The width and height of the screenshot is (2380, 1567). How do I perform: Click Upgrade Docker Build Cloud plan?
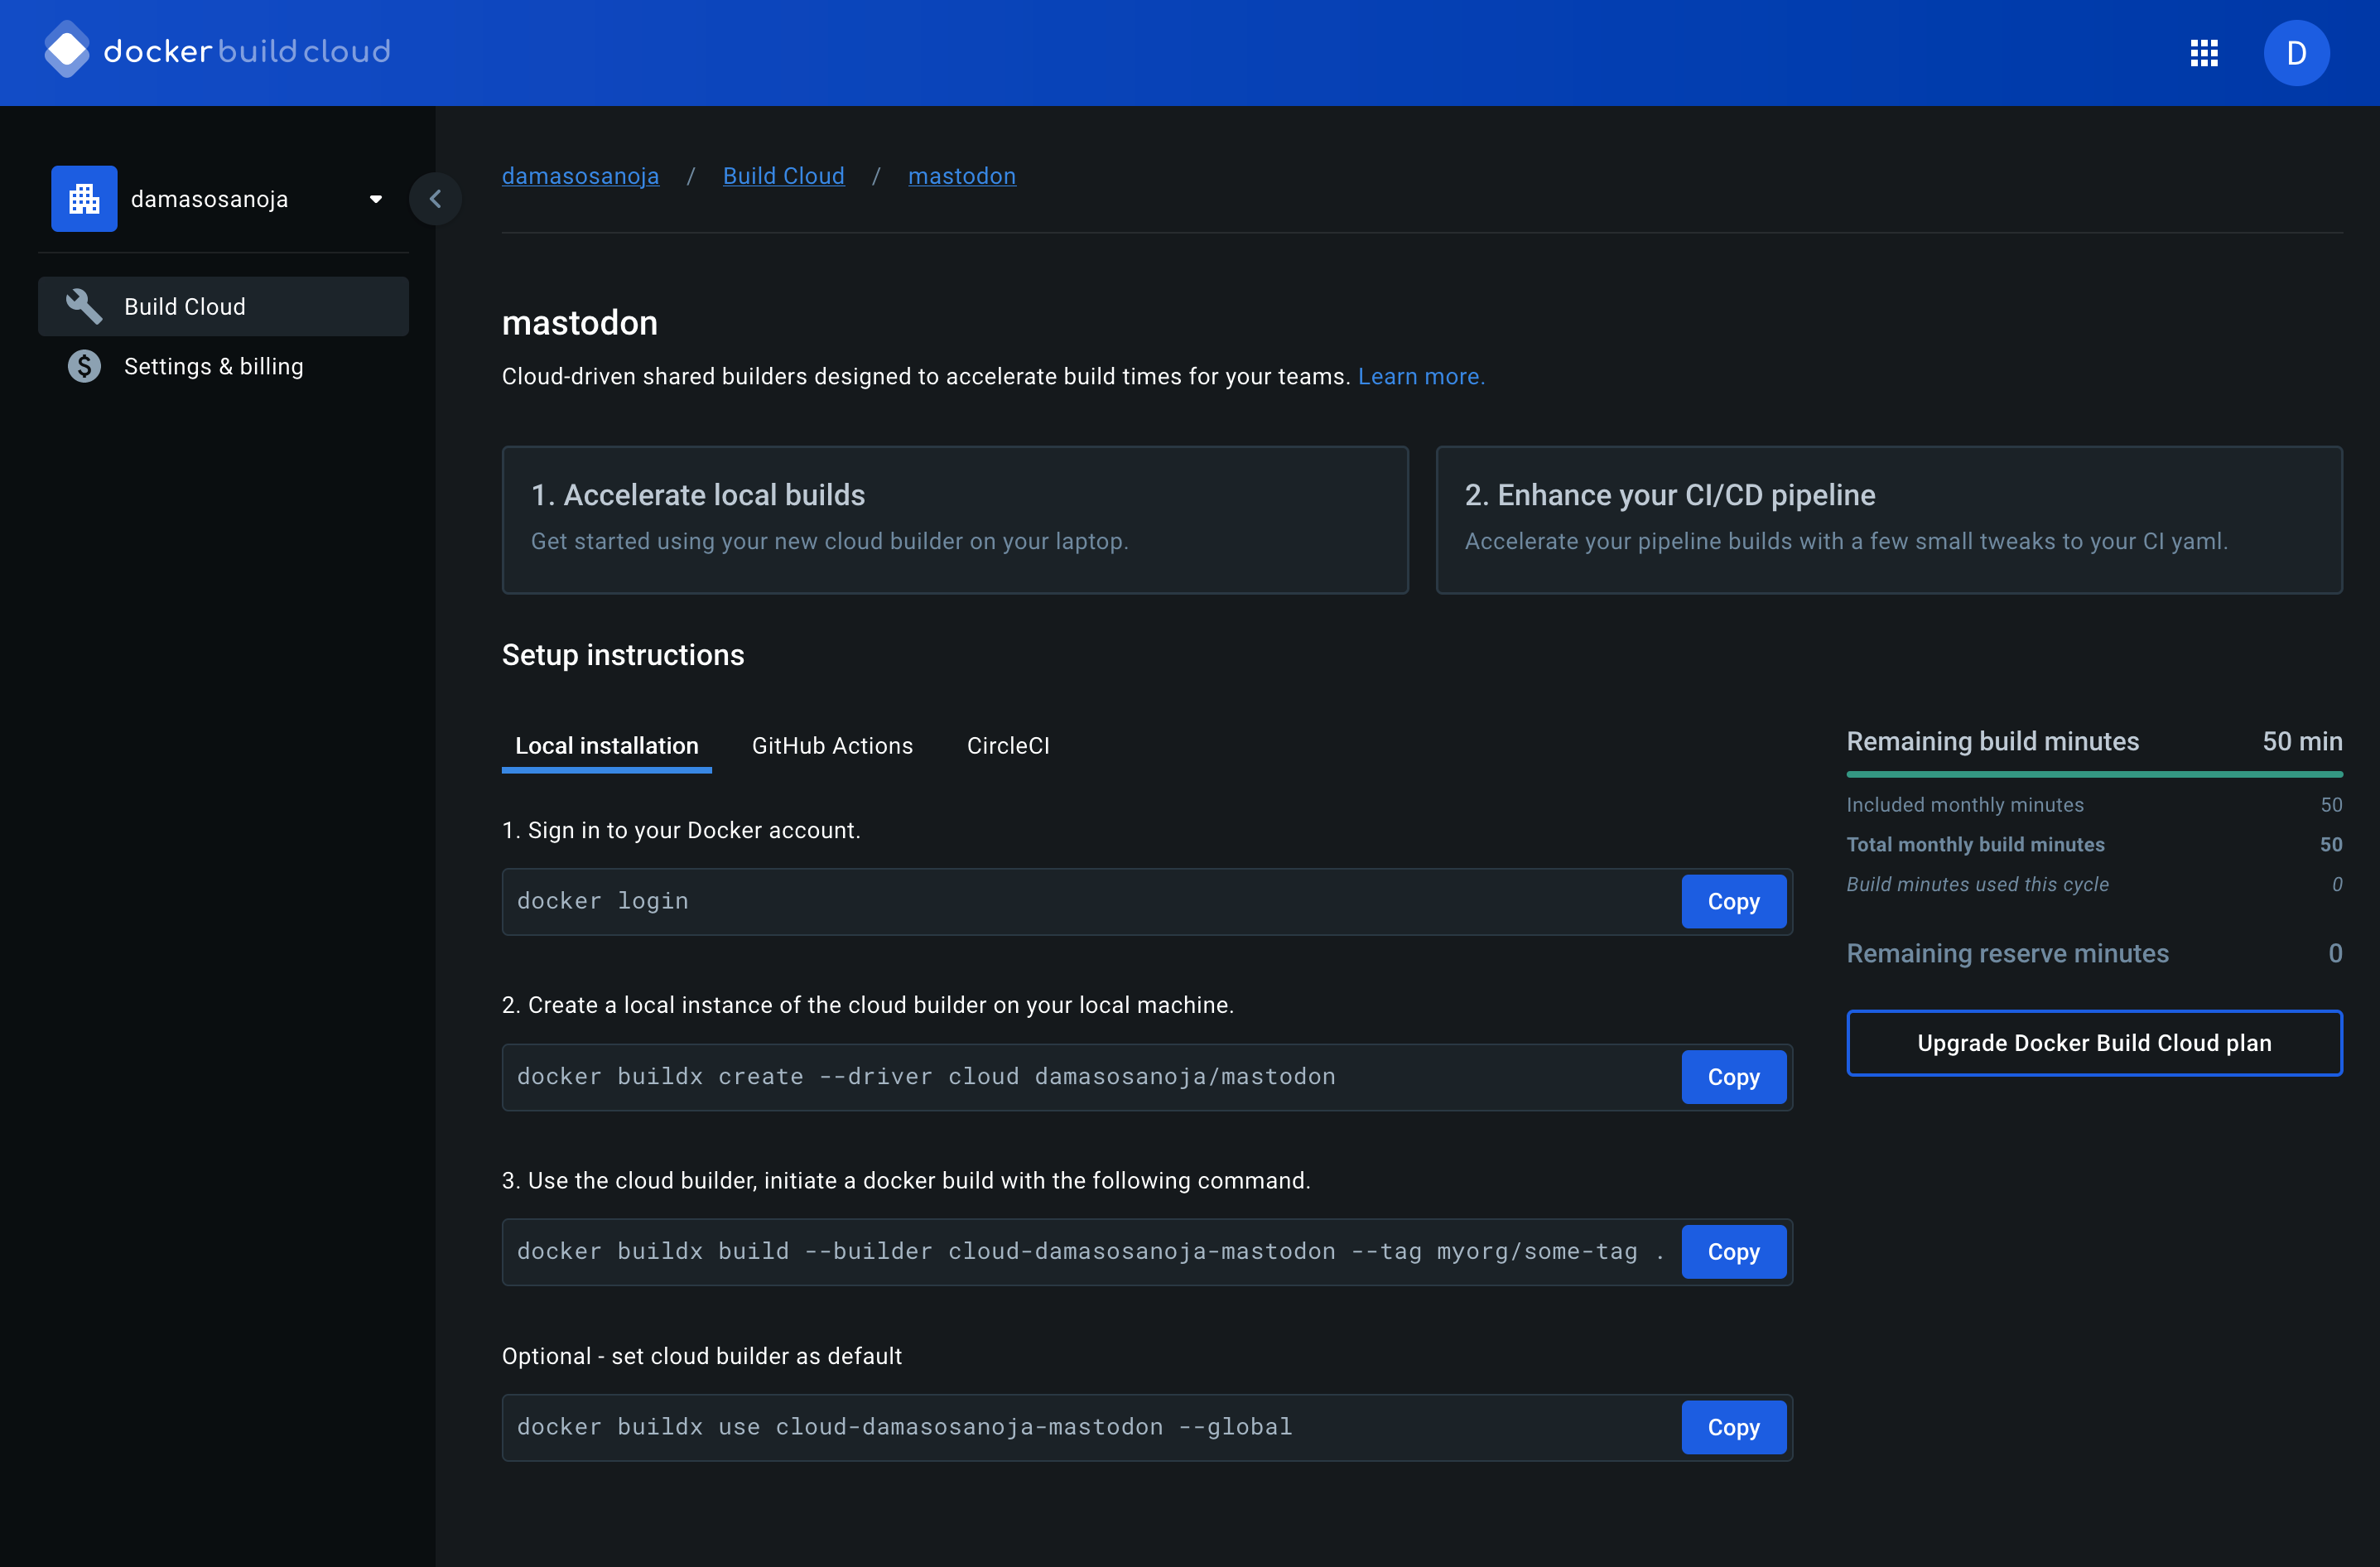(2093, 1043)
